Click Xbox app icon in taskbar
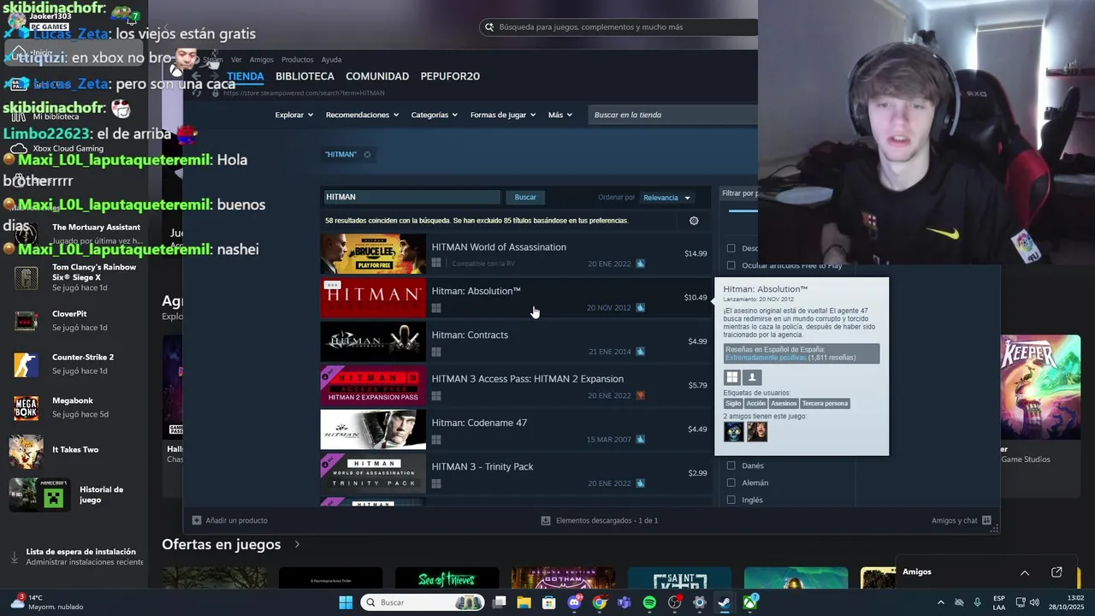 coord(749,602)
